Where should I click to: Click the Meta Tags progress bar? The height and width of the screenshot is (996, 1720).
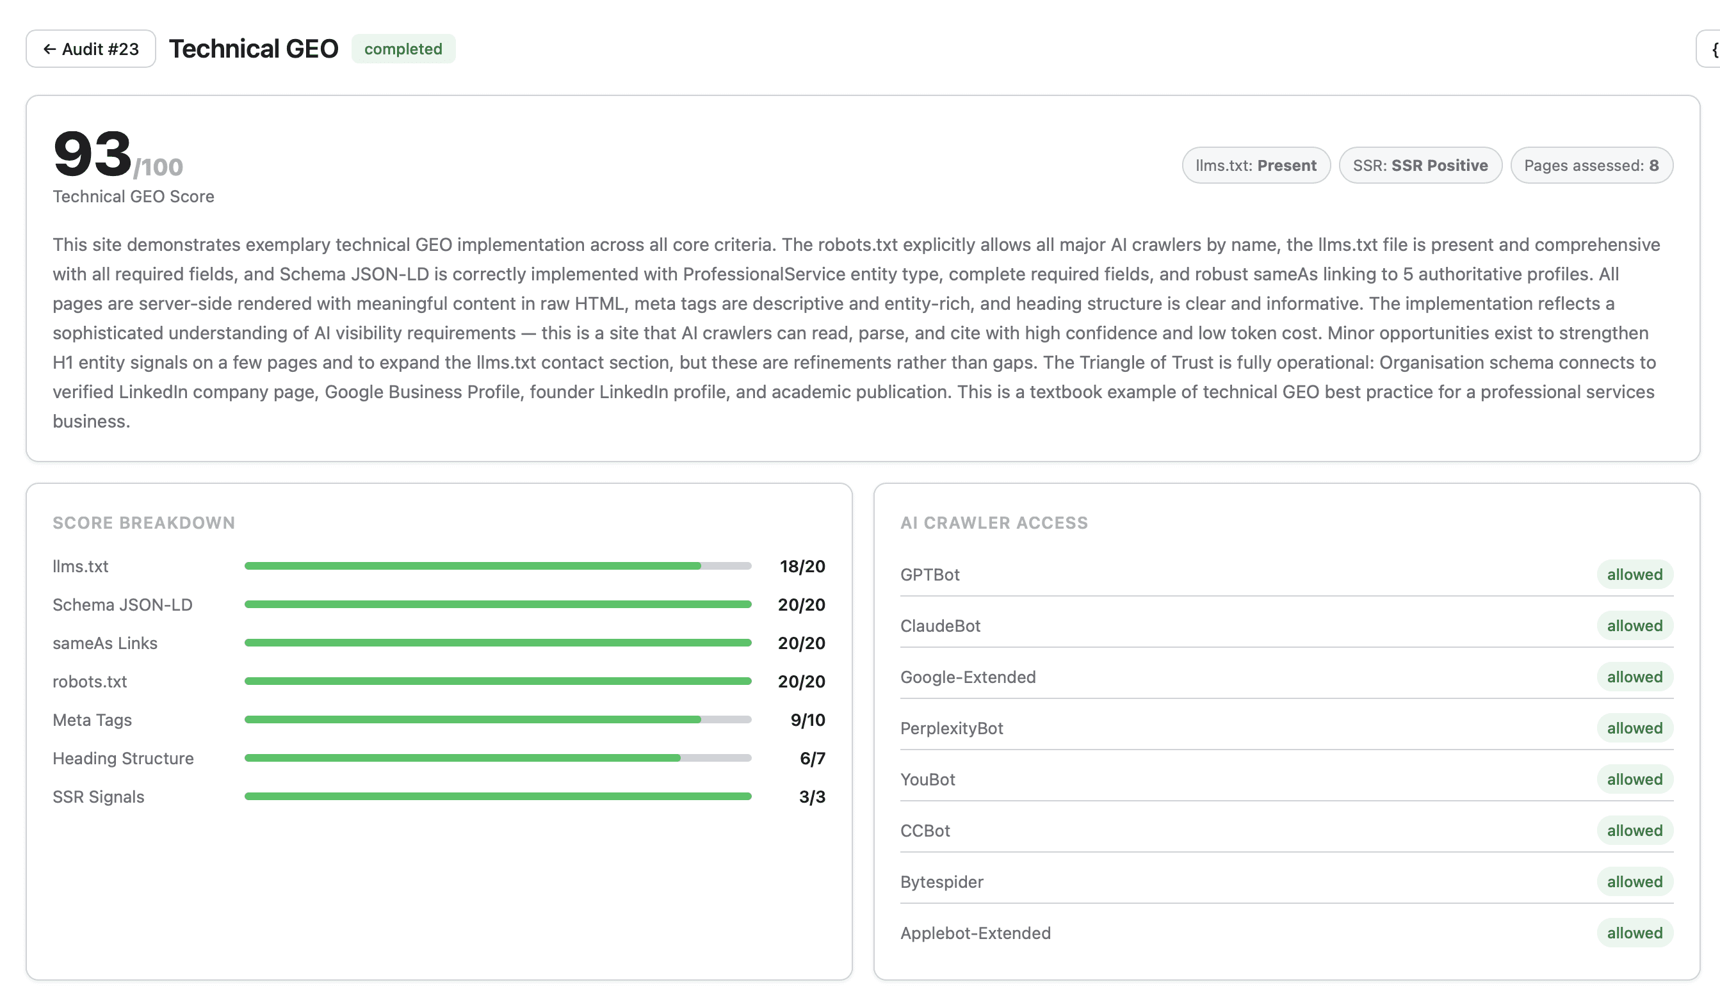[498, 720]
